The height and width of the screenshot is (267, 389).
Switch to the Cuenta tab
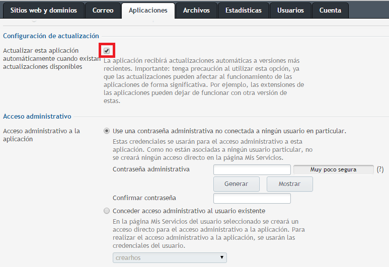[x=330, y=10]
